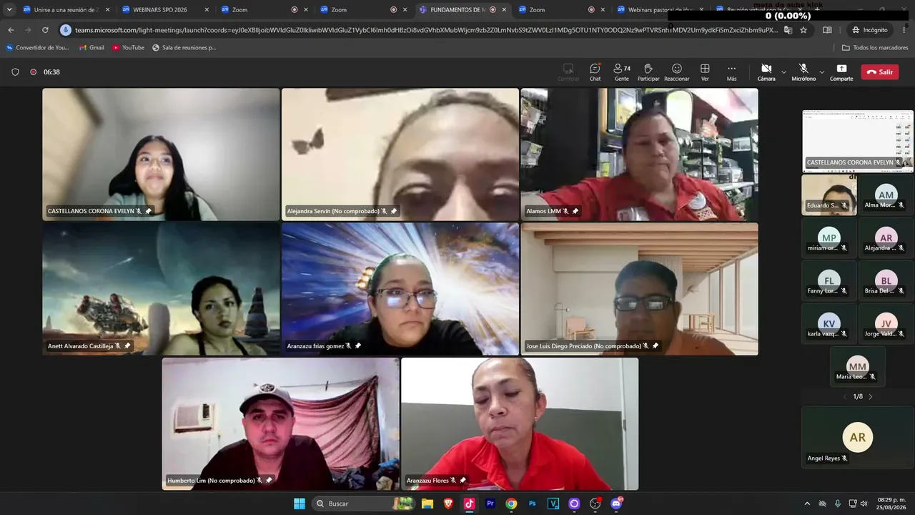This screenshot has height=515, width=915.
Task: Open Discord from the taskbar
Action: (x=616, y=504)
